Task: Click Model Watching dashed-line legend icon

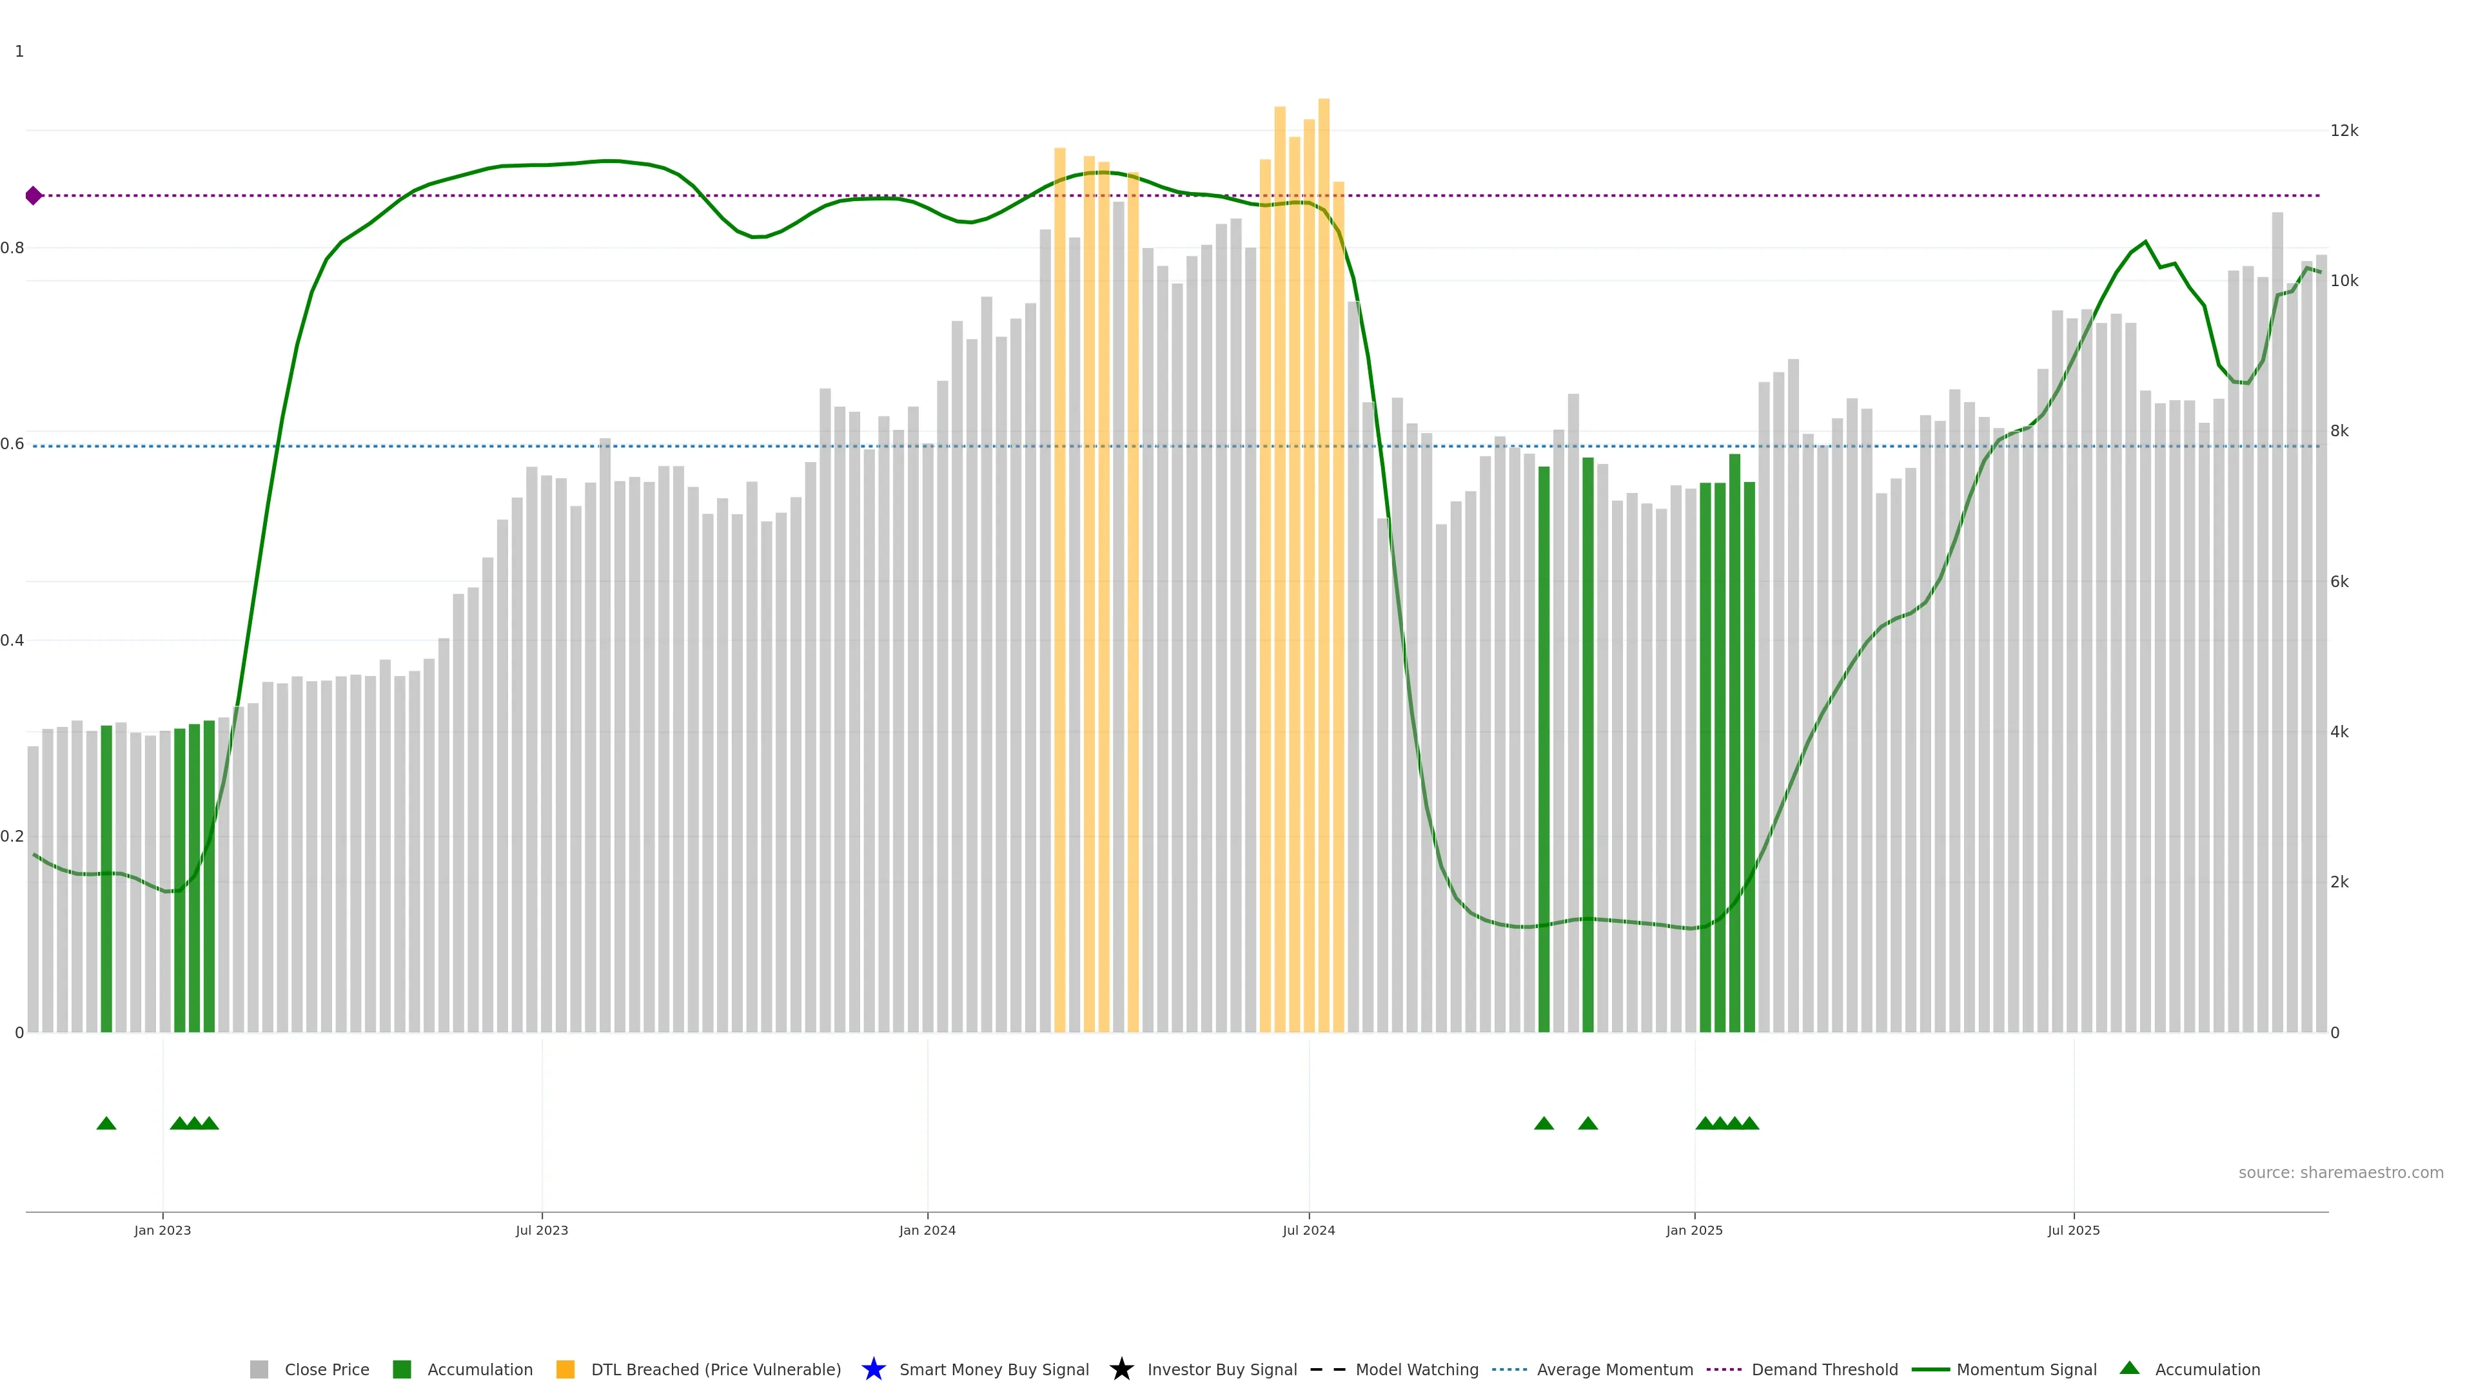Action: click(1328, 1370)
